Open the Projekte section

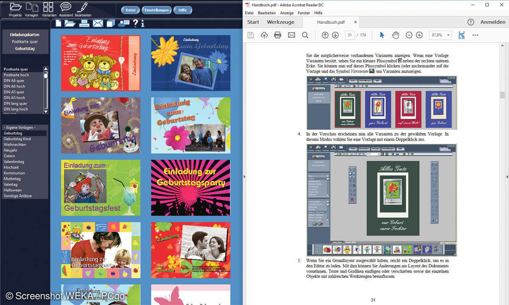pos(15,9)
